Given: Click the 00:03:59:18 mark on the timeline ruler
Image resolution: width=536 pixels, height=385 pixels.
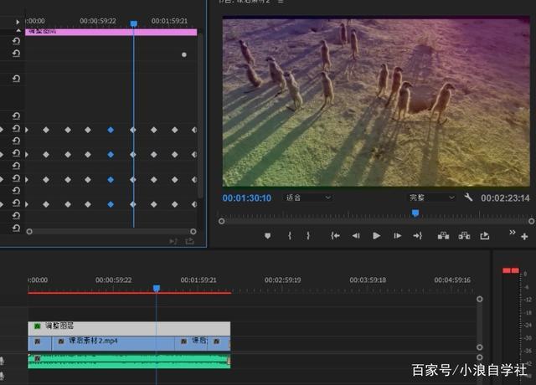Looking at the screenshot, I should tap(368, 280).
